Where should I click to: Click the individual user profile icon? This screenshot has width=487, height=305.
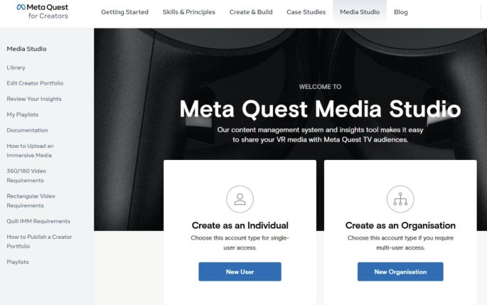(240, 199)
